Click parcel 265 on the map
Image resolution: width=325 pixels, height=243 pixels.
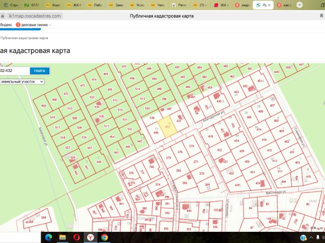point(178,171)
